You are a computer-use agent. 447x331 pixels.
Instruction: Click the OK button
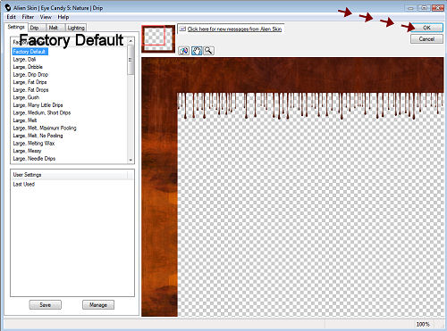pos(426,28)
